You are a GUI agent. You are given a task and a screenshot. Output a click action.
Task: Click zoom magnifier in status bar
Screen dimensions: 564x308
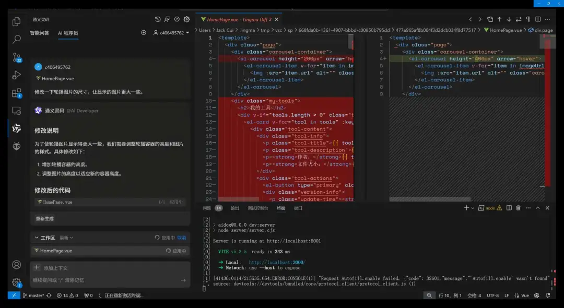pos(429,295)
